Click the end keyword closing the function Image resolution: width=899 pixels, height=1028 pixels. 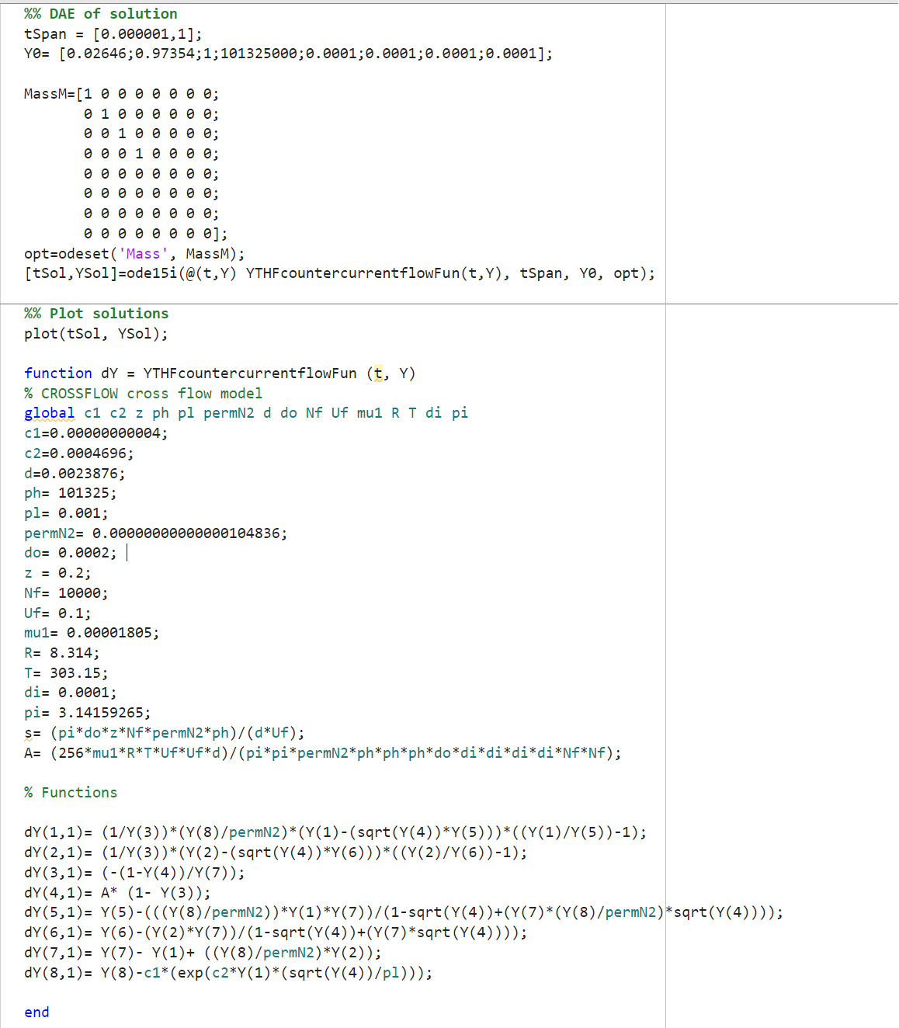[36, 1012]
